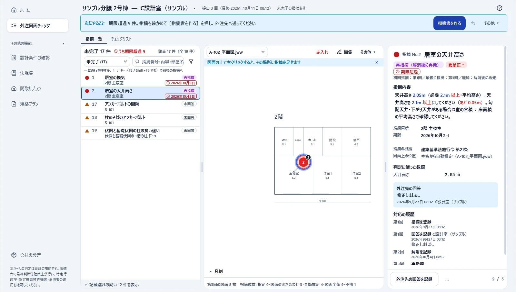Image resolution: width=516 pixels, height=292 pixels.
Task: Open the 要是正 status dropdown tag
Action: point(456,65)
